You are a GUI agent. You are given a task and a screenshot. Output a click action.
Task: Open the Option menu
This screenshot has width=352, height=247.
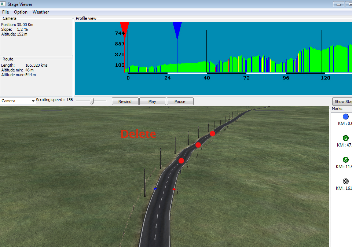coord(21,12)
